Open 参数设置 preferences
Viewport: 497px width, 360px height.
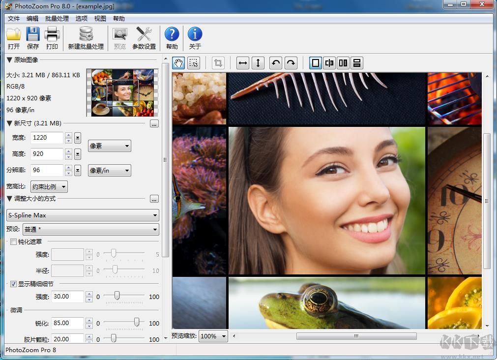click(x=144, y=38)
